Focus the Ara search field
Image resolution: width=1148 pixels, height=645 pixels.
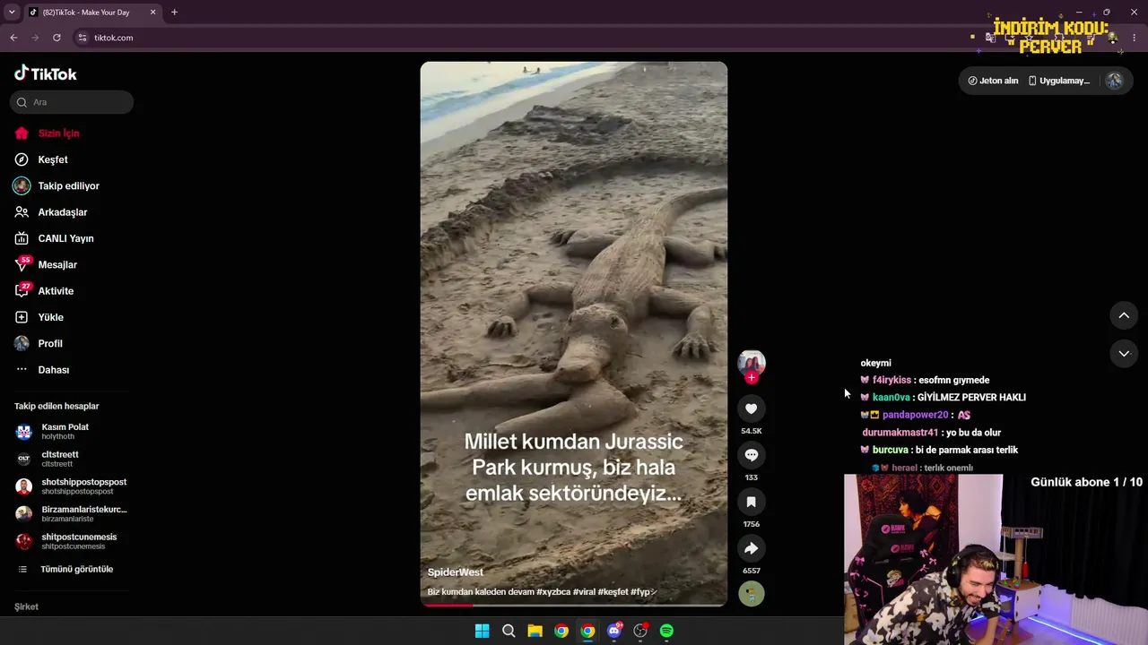point(72,102)
